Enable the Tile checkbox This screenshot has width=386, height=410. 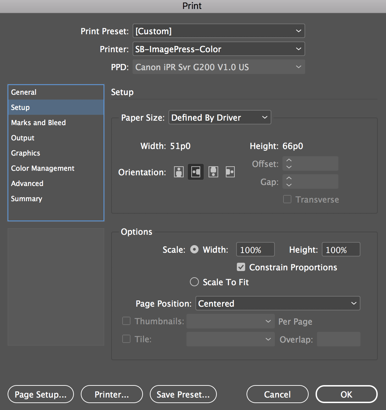pos(126,339)
